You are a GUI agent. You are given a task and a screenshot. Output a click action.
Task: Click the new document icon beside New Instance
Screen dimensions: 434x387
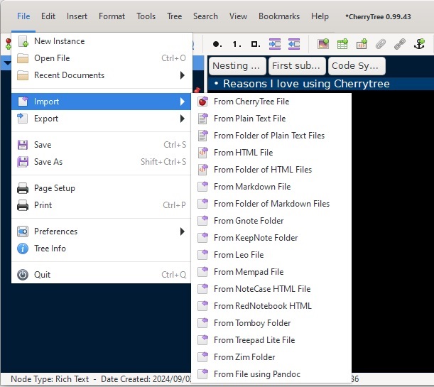(x=23, y=41)
